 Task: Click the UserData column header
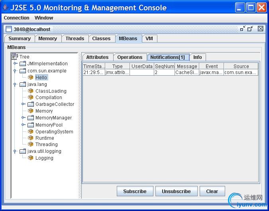click(x=142, y=66)
